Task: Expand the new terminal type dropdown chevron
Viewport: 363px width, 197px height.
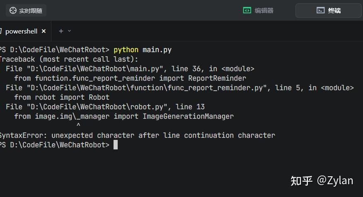Action: [x=69, y=31]
